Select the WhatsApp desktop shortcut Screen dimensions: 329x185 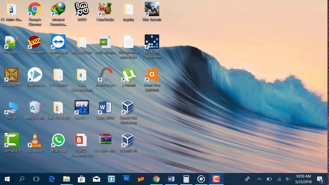(58, 143)
